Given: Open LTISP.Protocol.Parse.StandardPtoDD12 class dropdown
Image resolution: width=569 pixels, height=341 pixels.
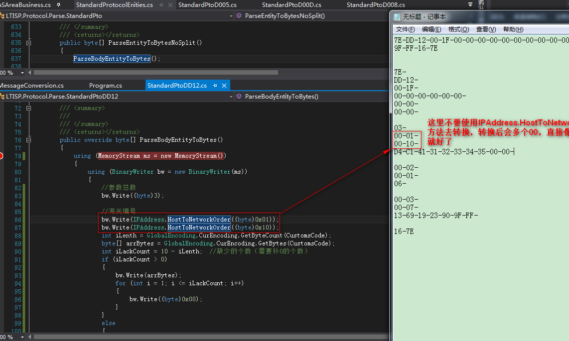Looking at the screenshot, I should pos(231,97).
